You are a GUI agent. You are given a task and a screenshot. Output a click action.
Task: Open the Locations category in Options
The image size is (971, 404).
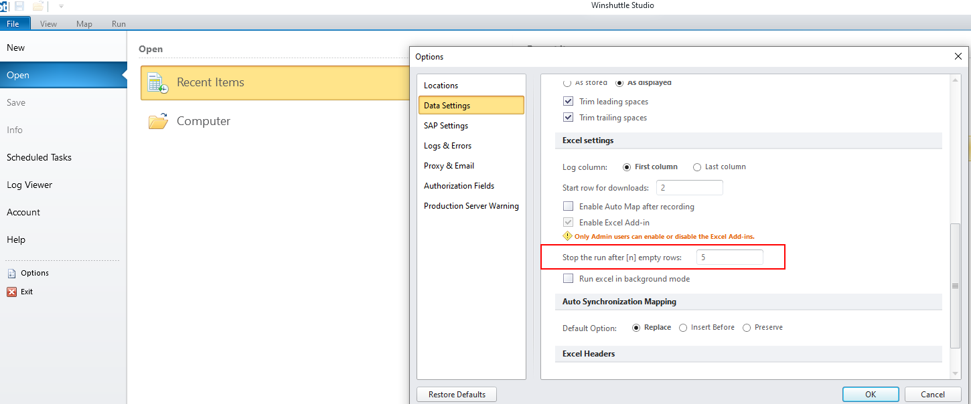471,86
